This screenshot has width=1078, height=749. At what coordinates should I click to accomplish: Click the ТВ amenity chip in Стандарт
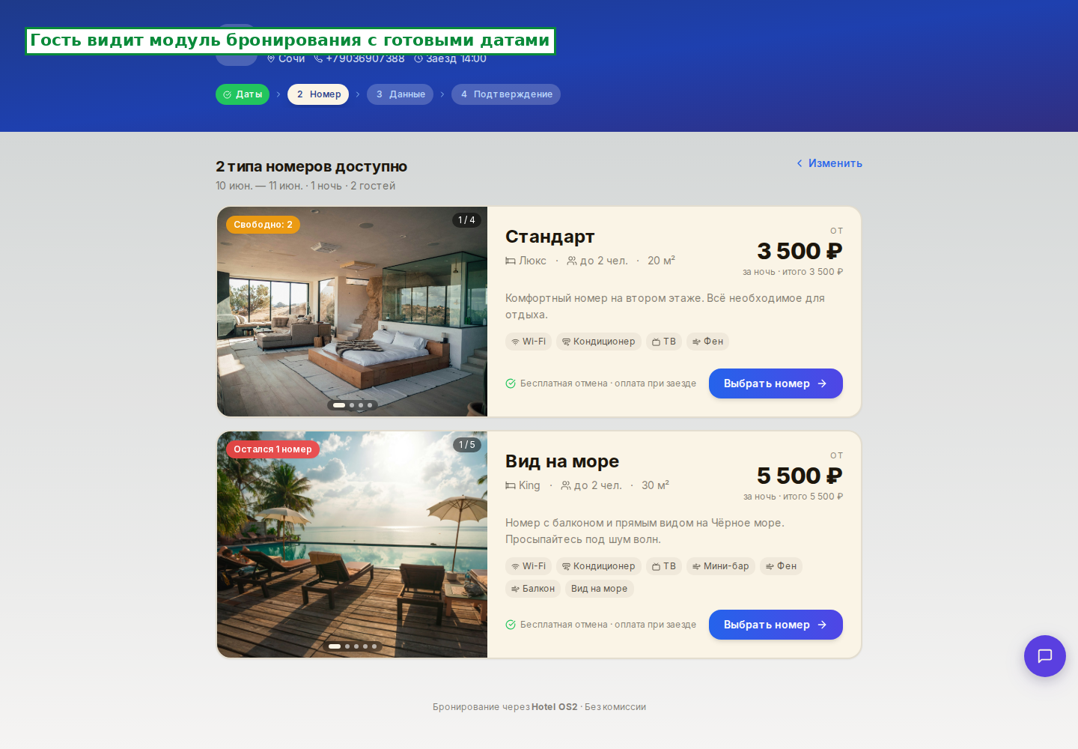tap(664, 342)
